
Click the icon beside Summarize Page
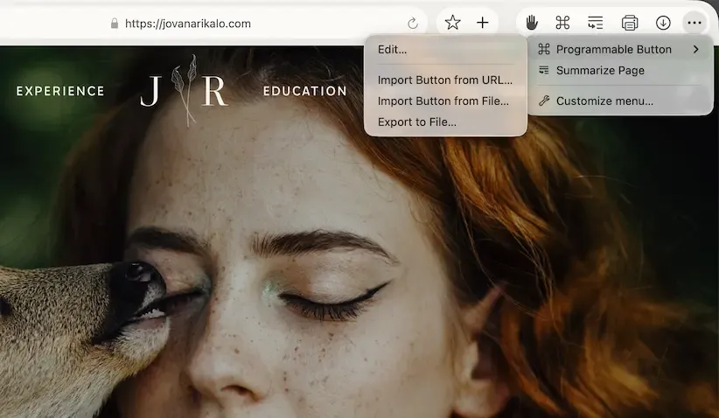pyautogui.click(x=544, y=70)
